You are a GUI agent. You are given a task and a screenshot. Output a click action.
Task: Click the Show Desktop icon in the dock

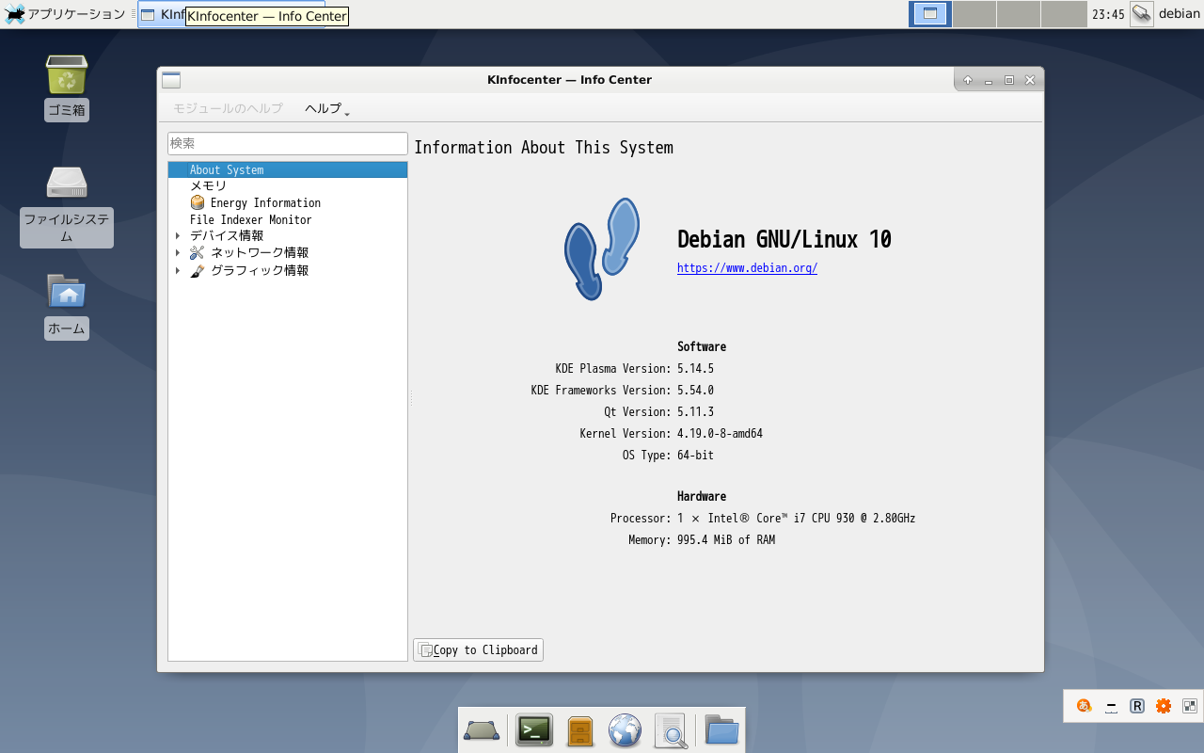(482, 730)
